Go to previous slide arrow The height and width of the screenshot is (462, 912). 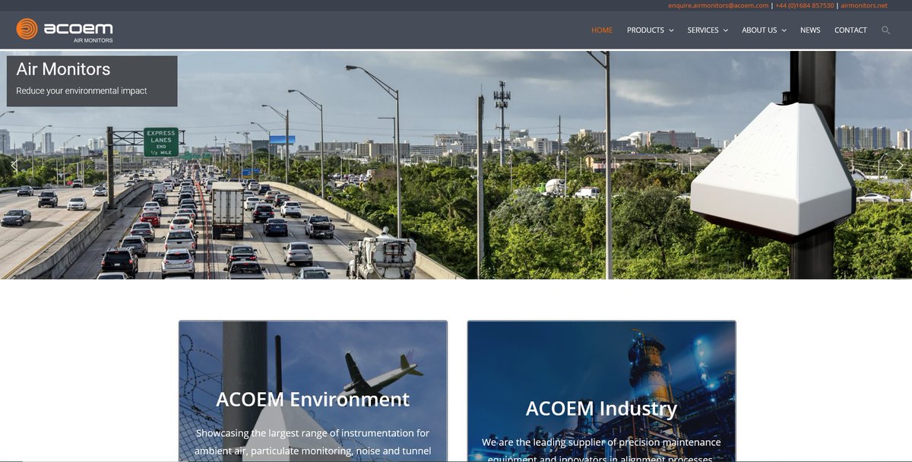(13, 164)
